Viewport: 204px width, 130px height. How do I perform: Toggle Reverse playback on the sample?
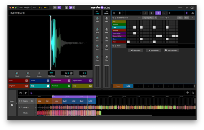[x=39, y=73]
